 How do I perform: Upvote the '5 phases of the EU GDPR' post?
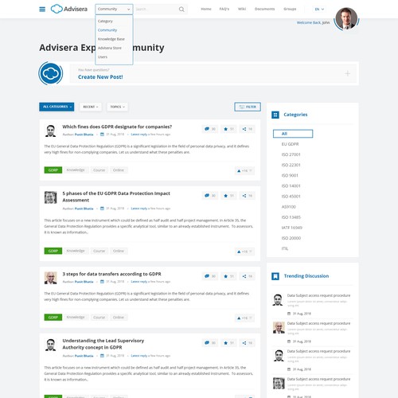239,252
